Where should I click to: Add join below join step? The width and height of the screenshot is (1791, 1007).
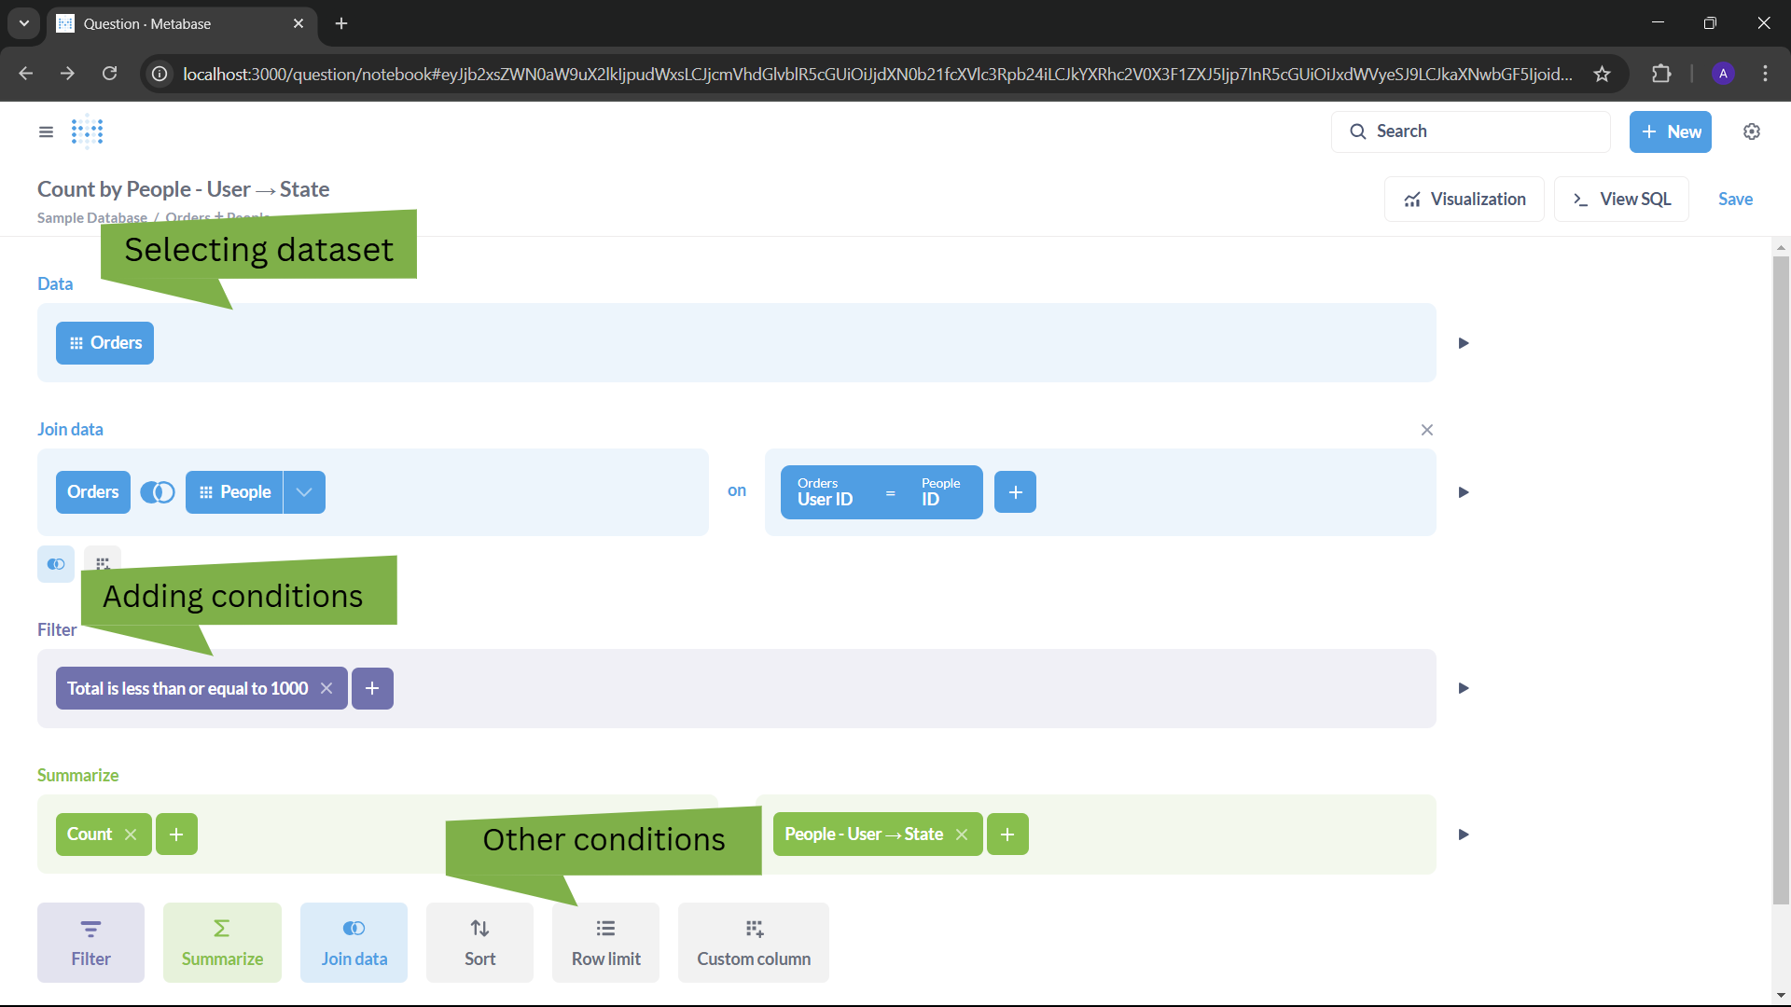(x=56, y=564)
